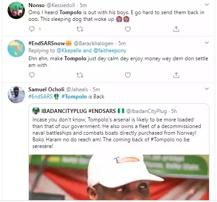Image resolution: width=217 pixels, height=202 pixels.
Task: View Nonso's profile avatar
Action: click(16, 11)
